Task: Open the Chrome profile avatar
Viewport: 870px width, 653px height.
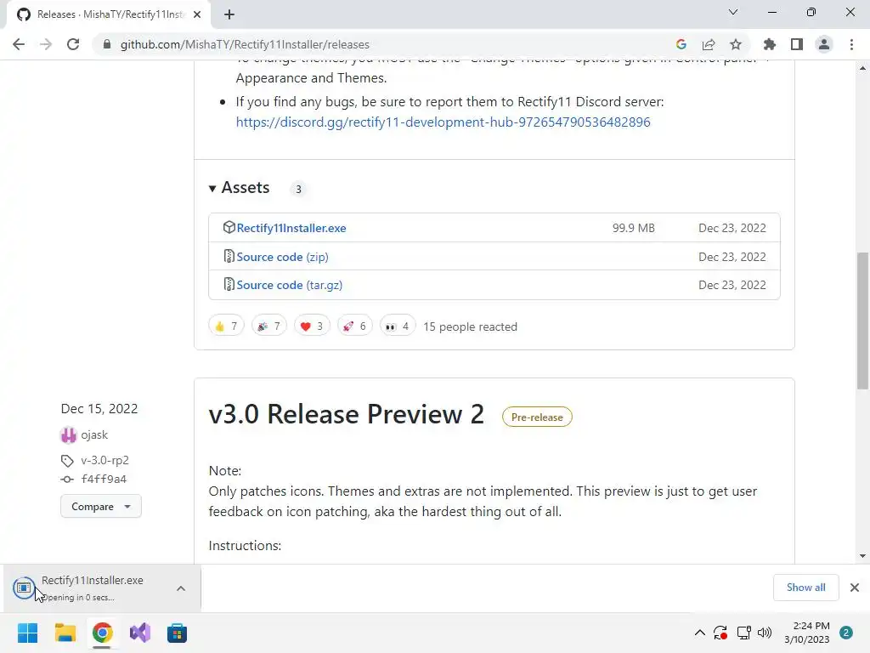Action: tap(824, 44)
